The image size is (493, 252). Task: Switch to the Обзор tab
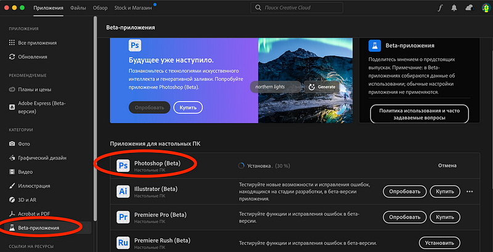100,8
